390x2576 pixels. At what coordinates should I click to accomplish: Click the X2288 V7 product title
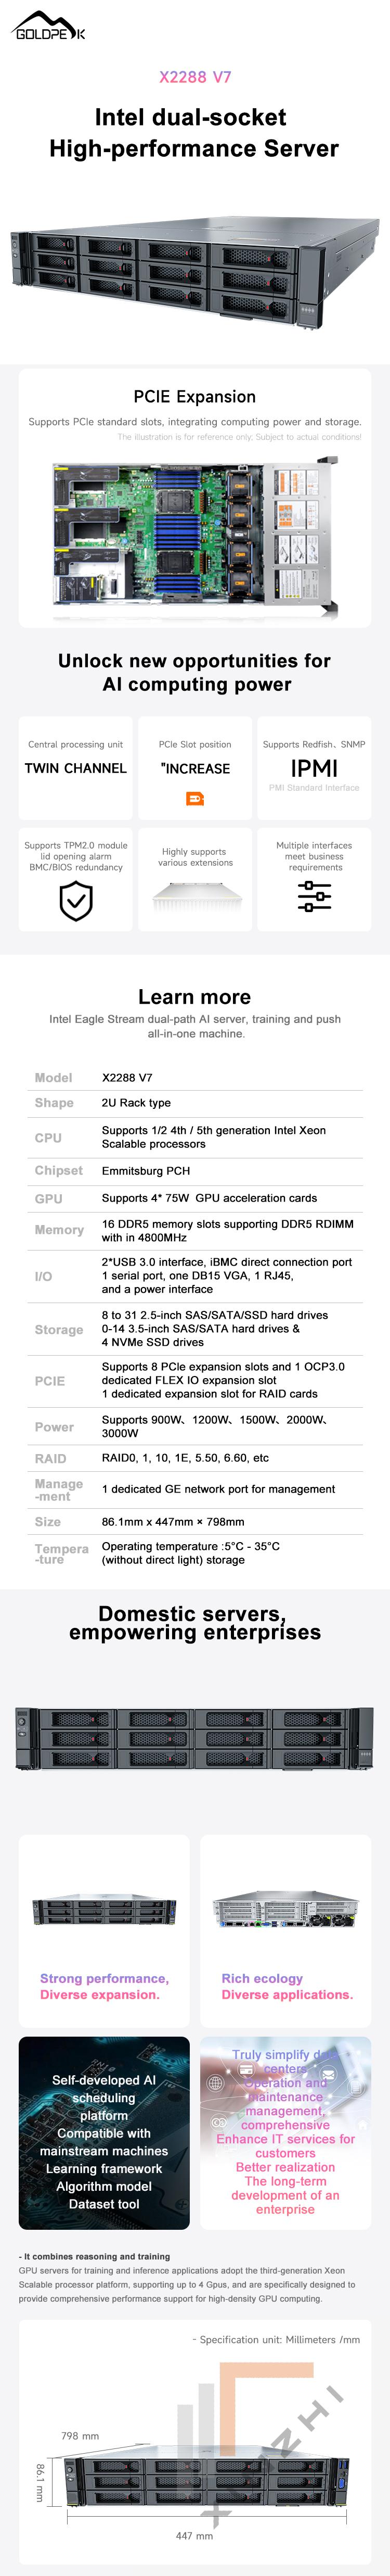tap(195, 77)
